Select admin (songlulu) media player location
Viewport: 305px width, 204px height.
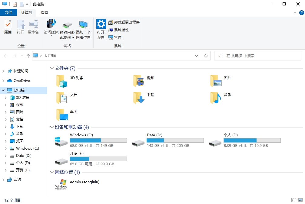78,184
